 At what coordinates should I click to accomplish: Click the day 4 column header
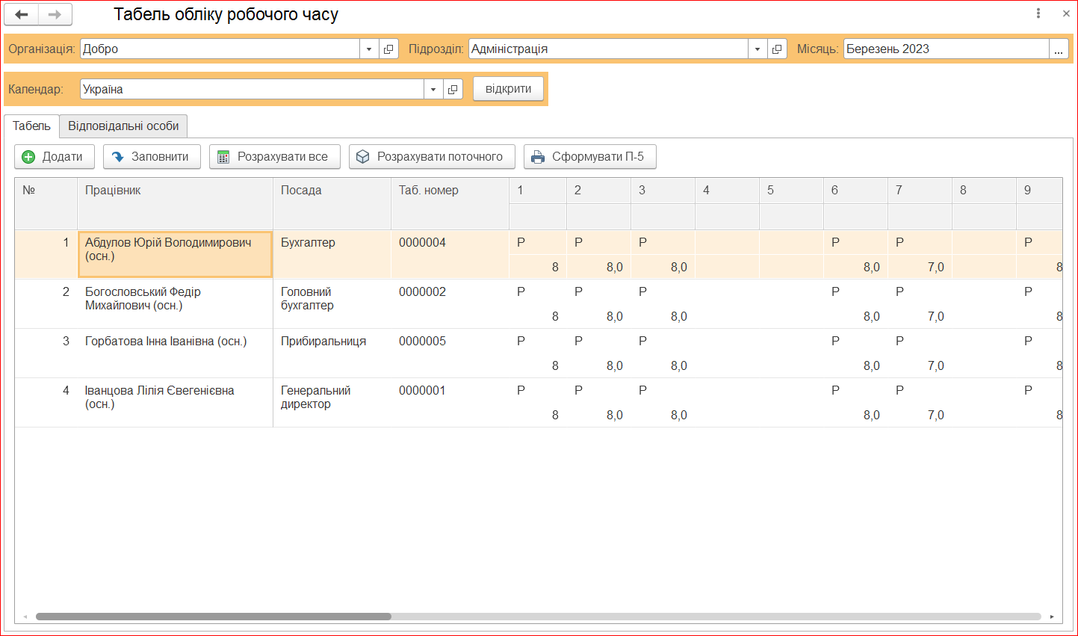tap(727, 191)
